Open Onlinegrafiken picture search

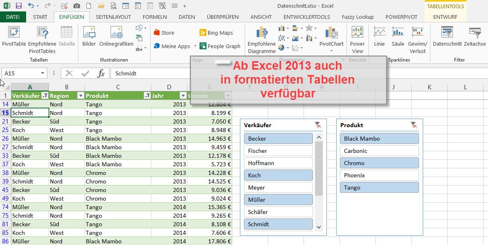pyautogui.click(x=116, y=37)
